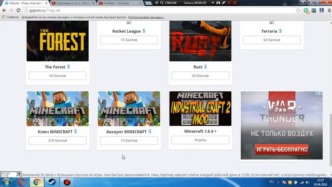Open the red recorder app in taskbar
The height and width of the screenshot is (187, 332).
[x=67, y=182]
